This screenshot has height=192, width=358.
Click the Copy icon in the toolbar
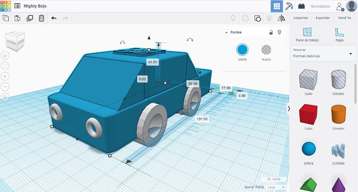pyautogui.click(x=6, y=18)
